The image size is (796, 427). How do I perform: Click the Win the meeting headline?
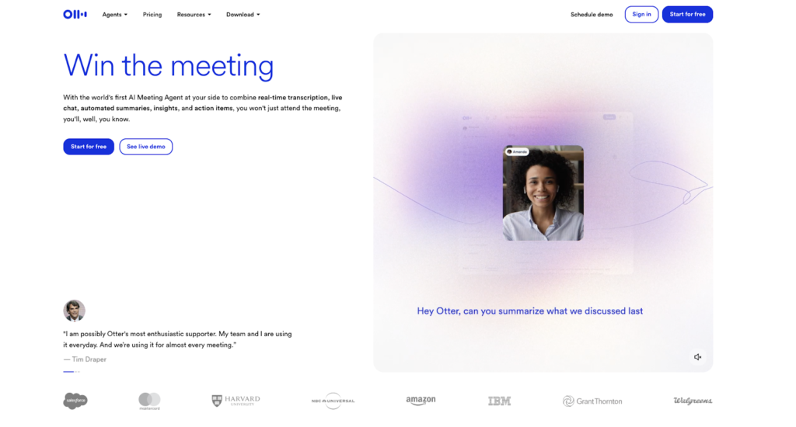click(169, 66)
